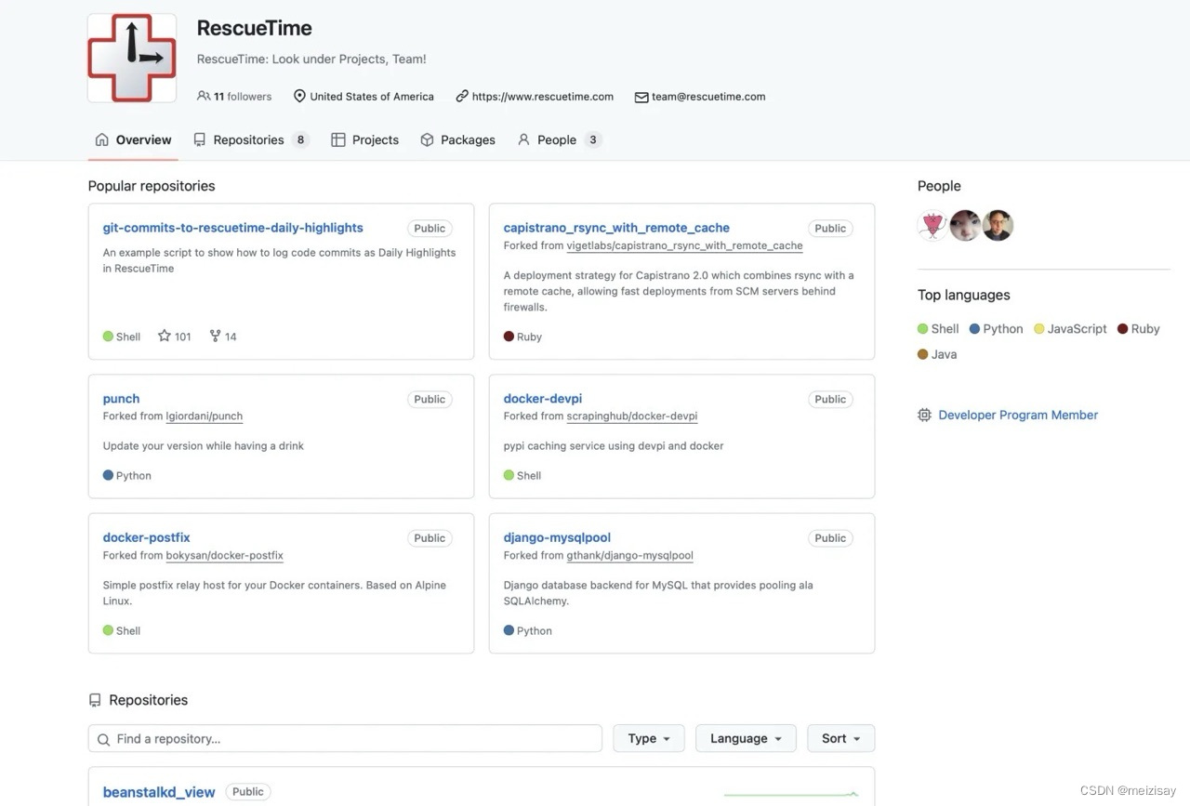Open the Projects tab

point(364,139)
